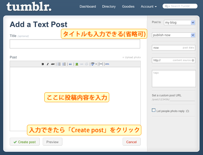Image resolution: width=203 pixels, height=155 pixels.
Task: Switch to HTML source editing
Action: point(107,64)
